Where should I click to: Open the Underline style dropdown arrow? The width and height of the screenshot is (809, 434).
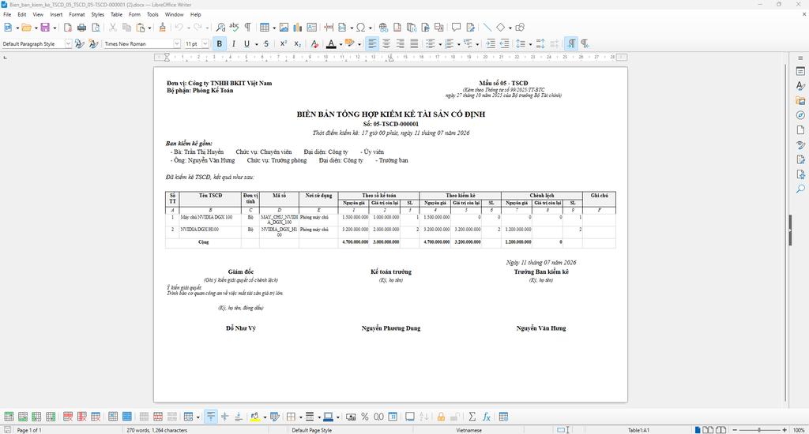[257, 44]
